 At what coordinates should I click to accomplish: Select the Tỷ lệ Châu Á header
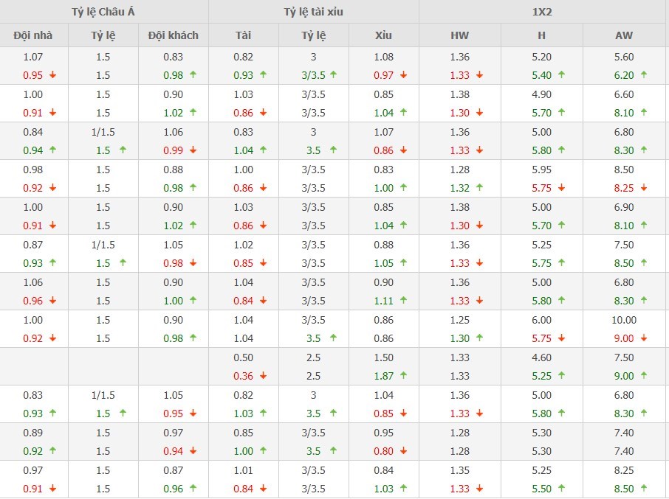(104, 12)
